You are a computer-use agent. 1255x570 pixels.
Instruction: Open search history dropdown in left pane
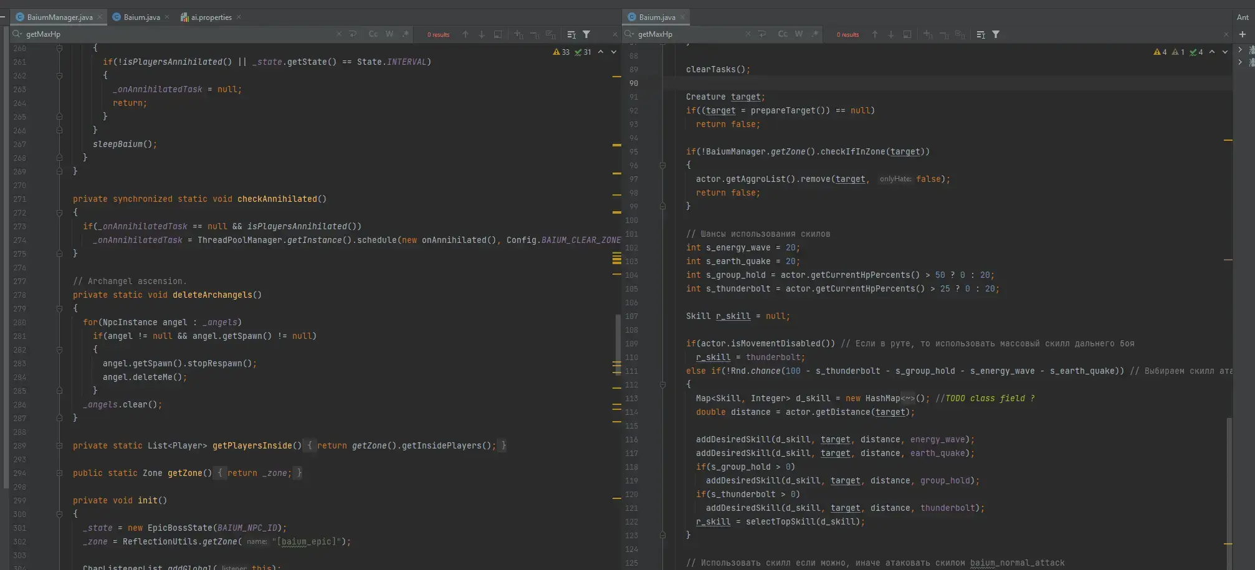point(17,34)
